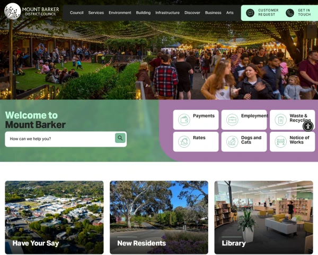Open the Library image card

point(263,217)
